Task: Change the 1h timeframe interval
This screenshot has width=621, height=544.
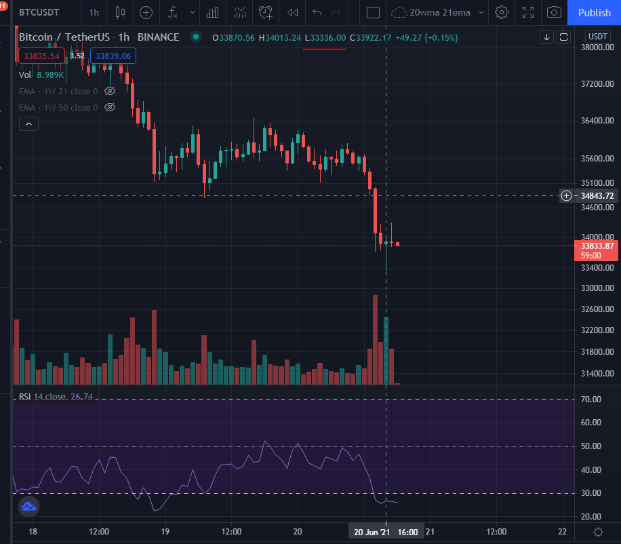Action: [x=94, y=13]
